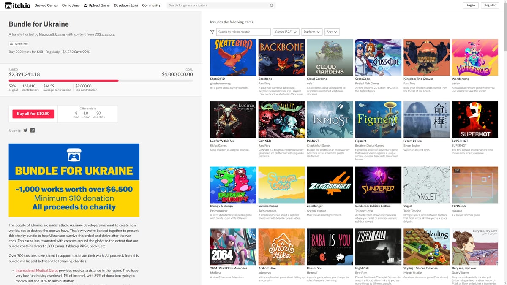The height and width of the screenshot is (285, 507).
Task: Open the Fatum Betula thumbnail
Action: point(427,119)
